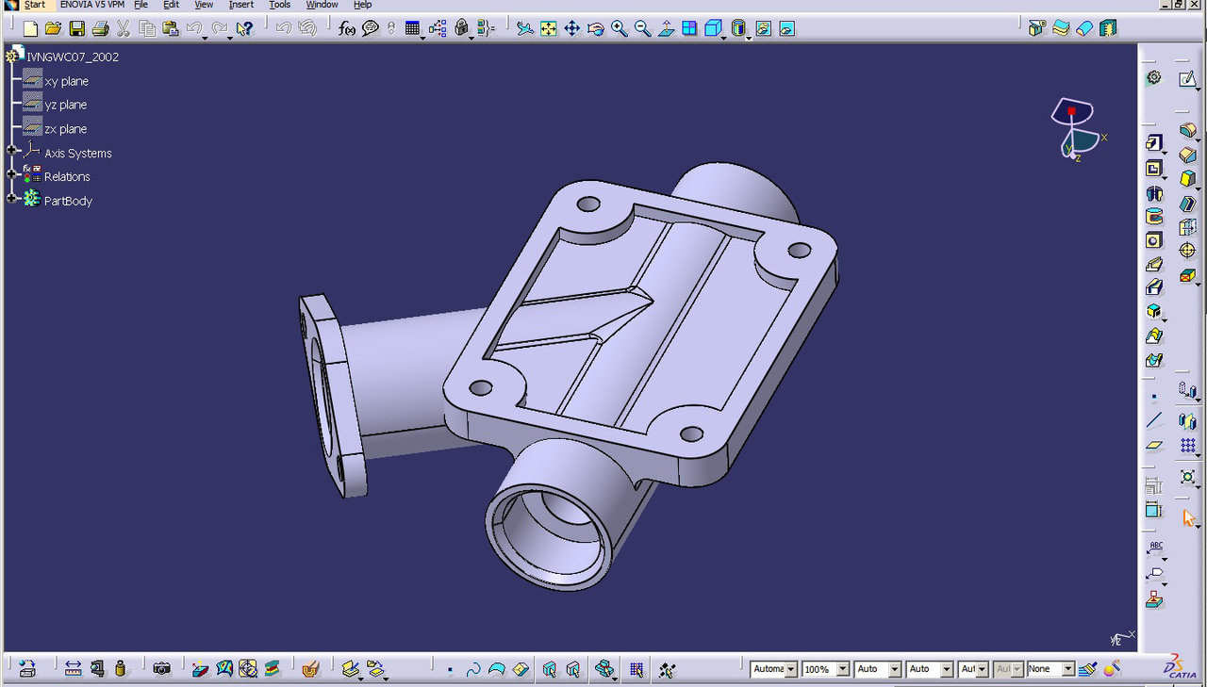This screenshot has height=687, width=1207.
Task: Click the Part Design workbench gear icon
Action: tap(1154, 78)
